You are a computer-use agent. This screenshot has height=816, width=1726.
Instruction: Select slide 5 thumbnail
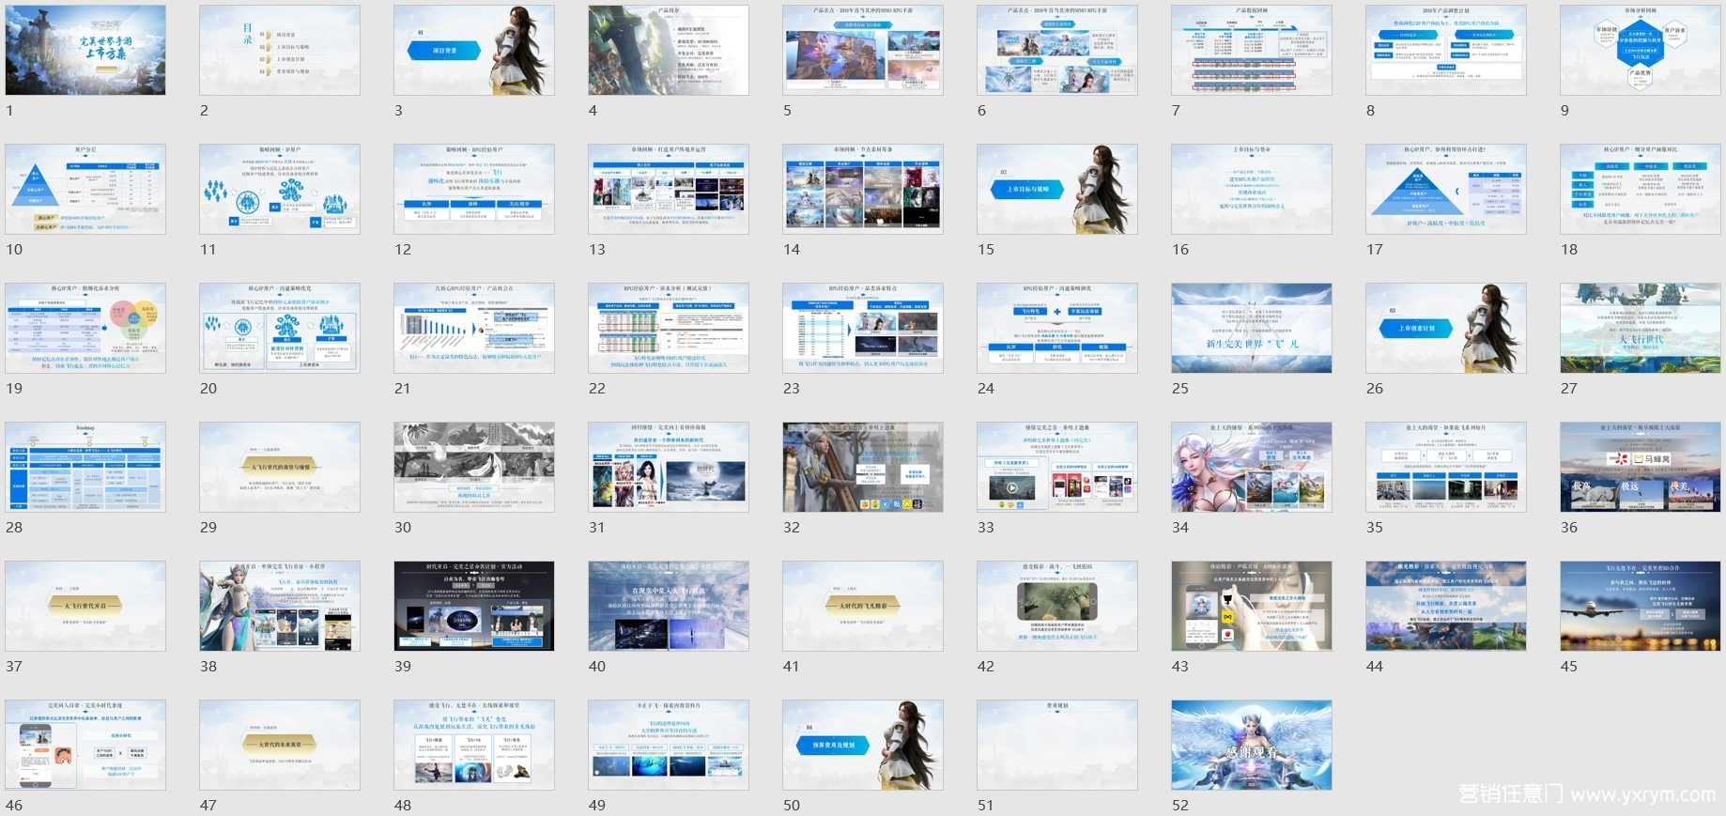[x=863, y=50]
